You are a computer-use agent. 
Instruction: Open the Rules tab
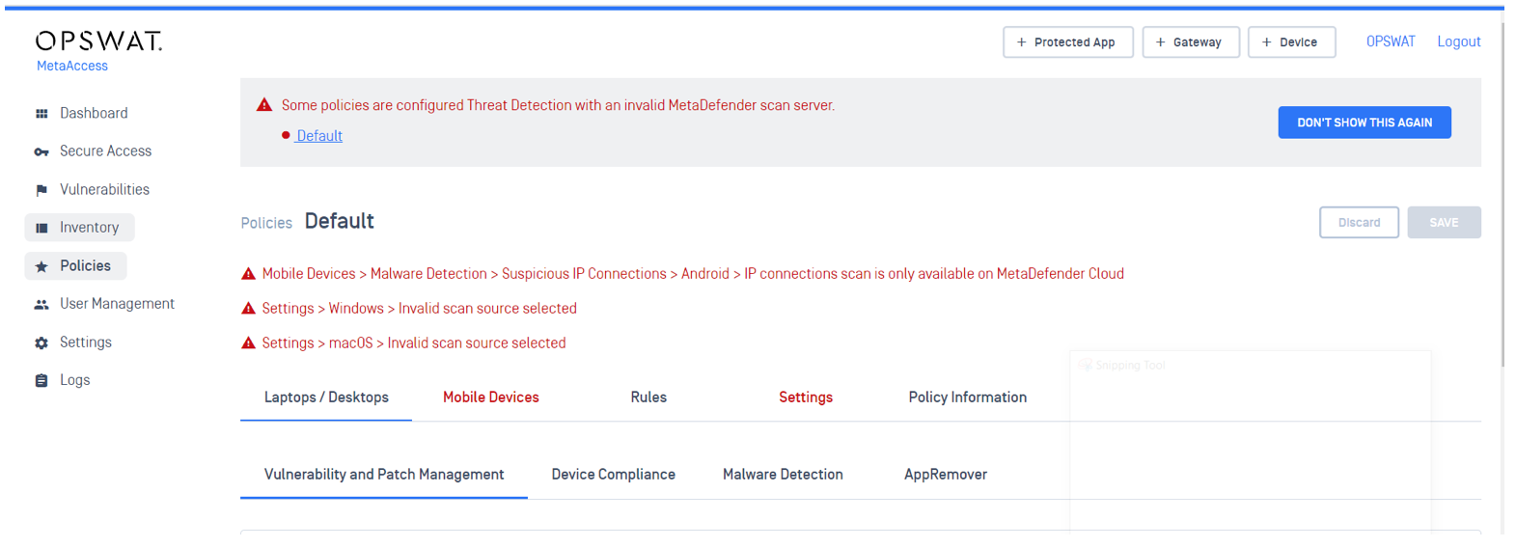pos(648,397)
